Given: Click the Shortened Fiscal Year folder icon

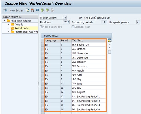Looking at the screenshot, I should [x=12, y=32].
